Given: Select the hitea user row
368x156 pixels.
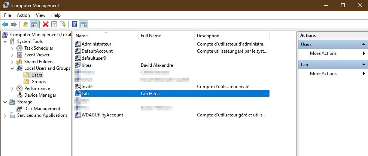Looking at the screenshot, I should click(x=171, y=65).
